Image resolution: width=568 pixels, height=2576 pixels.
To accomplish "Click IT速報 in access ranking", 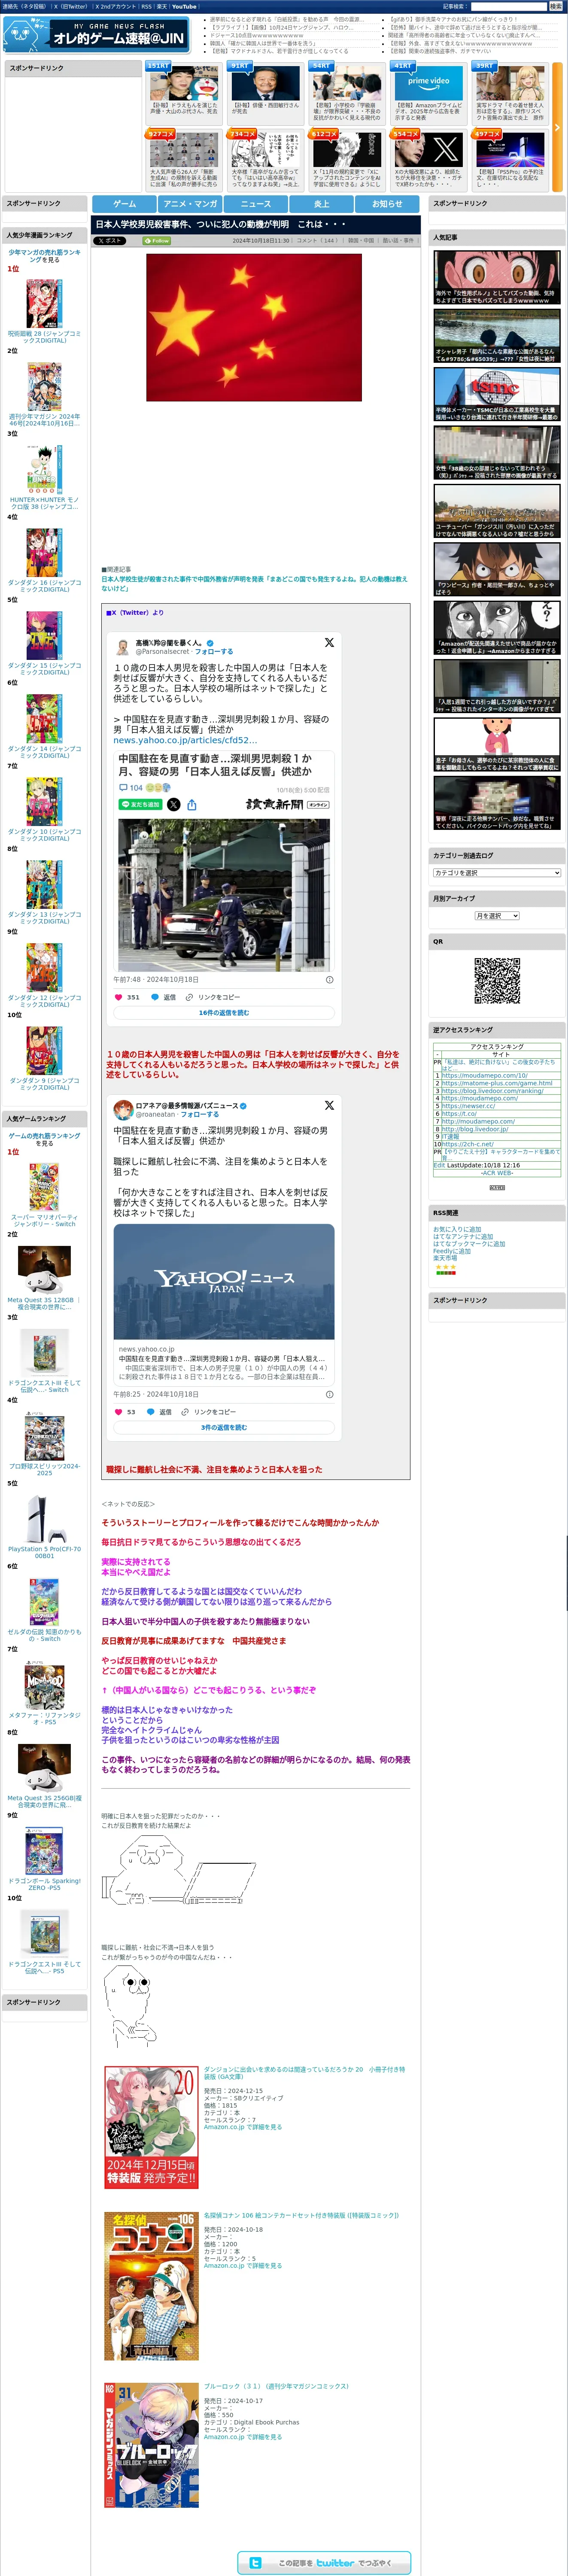I will (451, 1136).
